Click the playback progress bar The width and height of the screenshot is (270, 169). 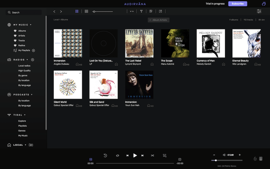(135, 163)
